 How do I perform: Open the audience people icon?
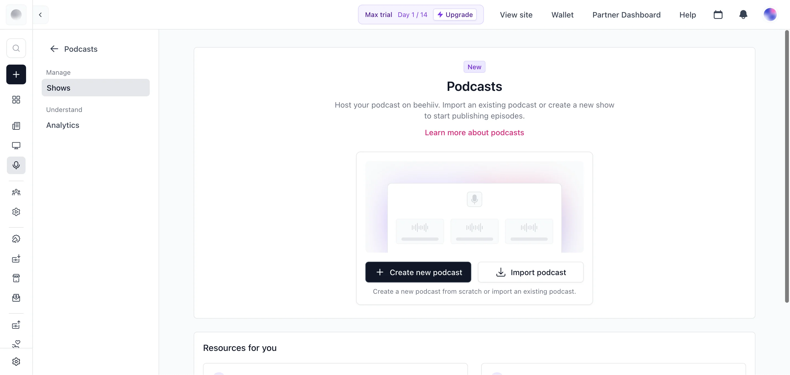point(16,192)
